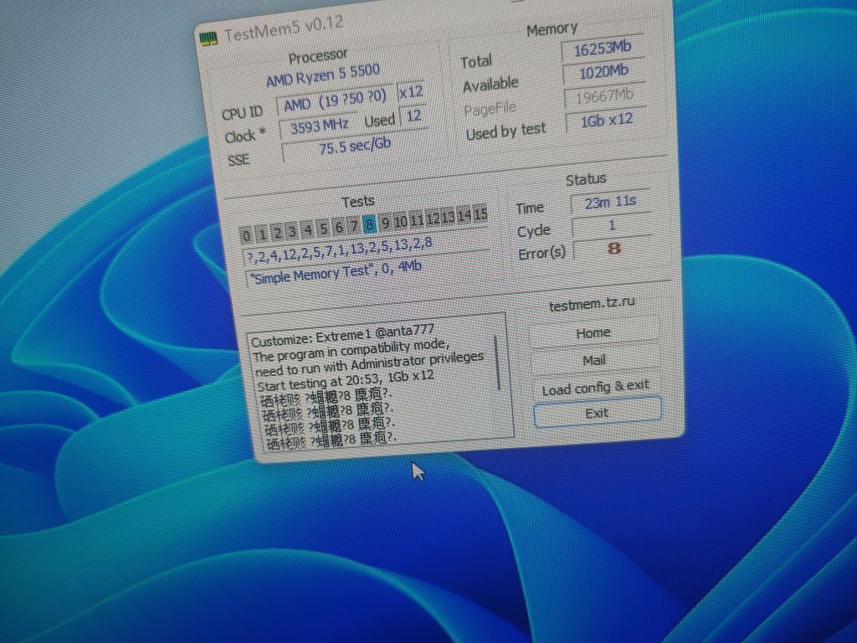Click test number 0 box
Screen dimensions: 857x643
pyautogui.click(x=246, y=235)
